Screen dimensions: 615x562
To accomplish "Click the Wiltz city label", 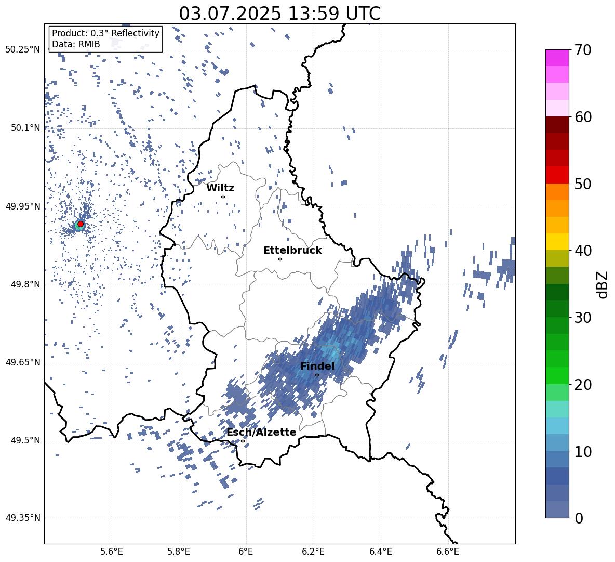I will pyautogui.click(x=220, y=188).
